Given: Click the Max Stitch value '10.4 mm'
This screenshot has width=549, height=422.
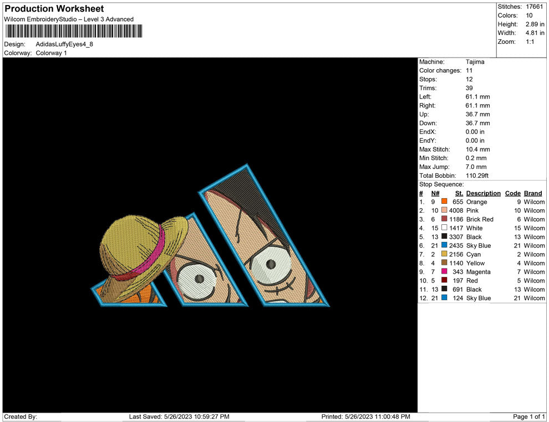Looking at the screenshot, I should 477,150.
